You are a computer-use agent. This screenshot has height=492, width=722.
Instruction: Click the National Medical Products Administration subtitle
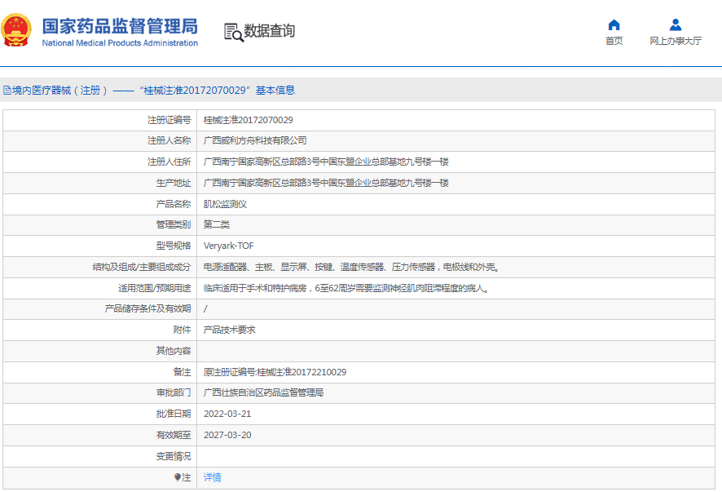[x=119, y=43]
